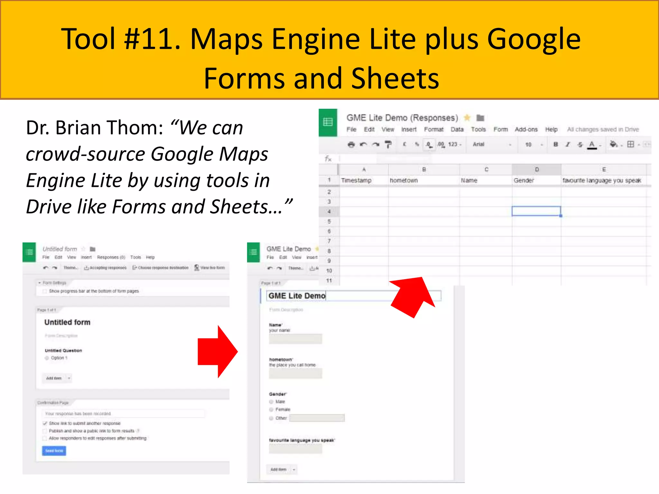
Task: Toggle strikethrough in Sheets toolbar
Action: 580,144
